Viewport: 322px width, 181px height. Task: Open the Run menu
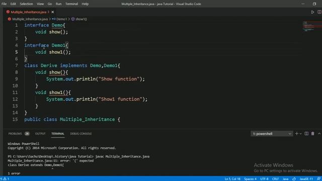[x=58, y=4]
